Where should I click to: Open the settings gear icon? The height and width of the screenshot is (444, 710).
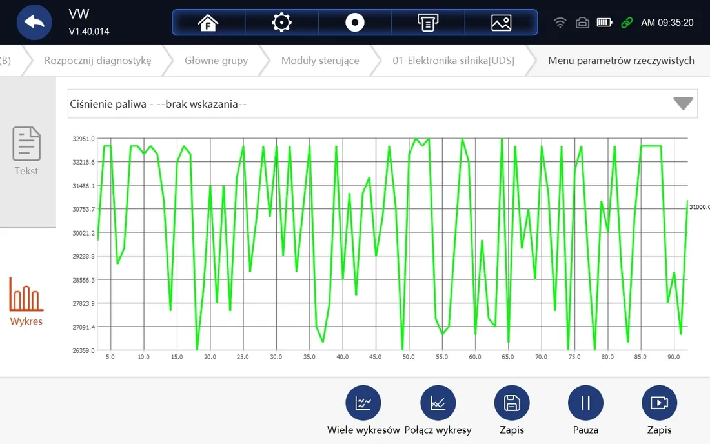(x=281, y=22)
